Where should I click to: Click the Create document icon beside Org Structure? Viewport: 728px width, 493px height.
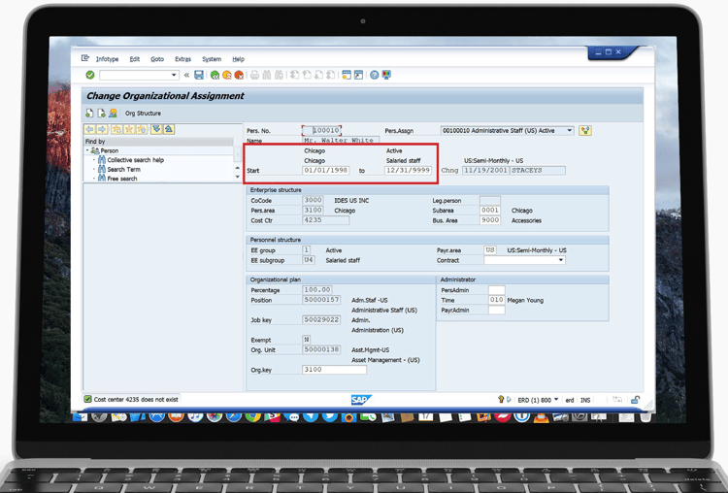point(89,113)
